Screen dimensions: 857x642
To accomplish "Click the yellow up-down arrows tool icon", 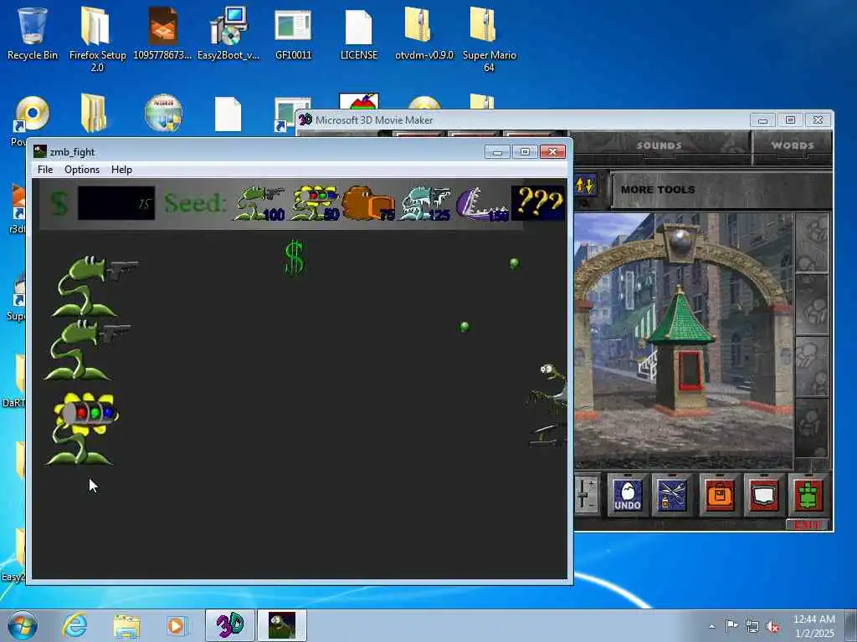I will point(585,186).
